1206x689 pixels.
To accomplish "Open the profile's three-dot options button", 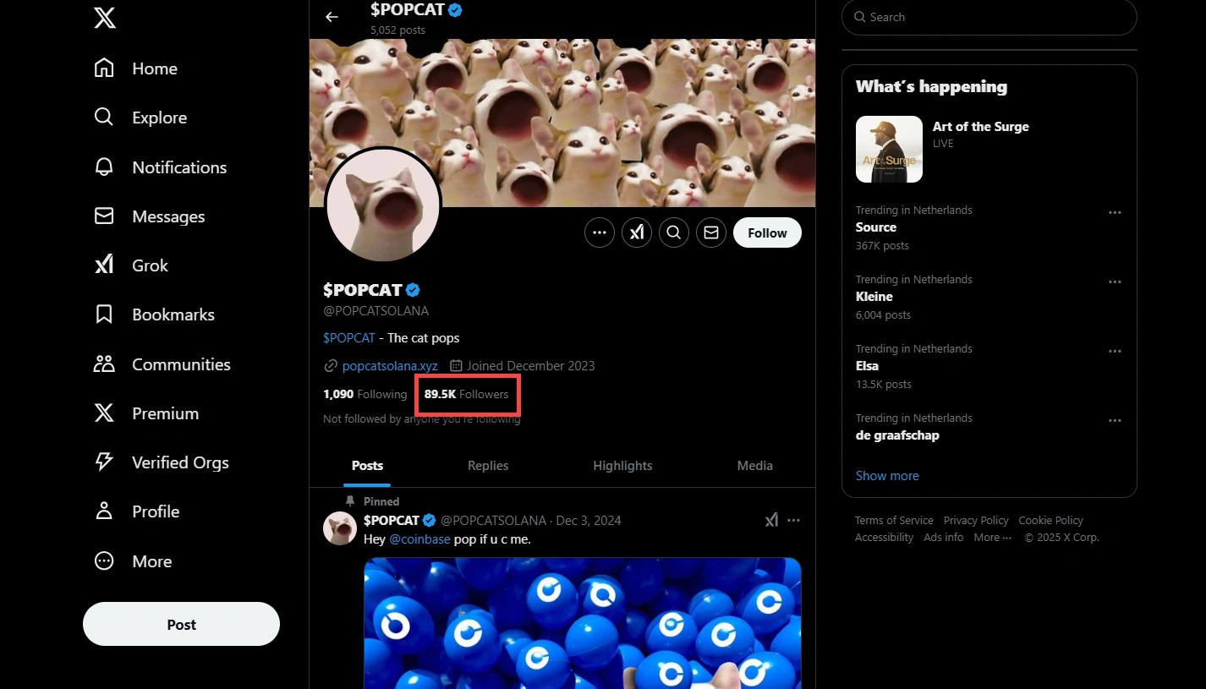I will pos(600,232).
